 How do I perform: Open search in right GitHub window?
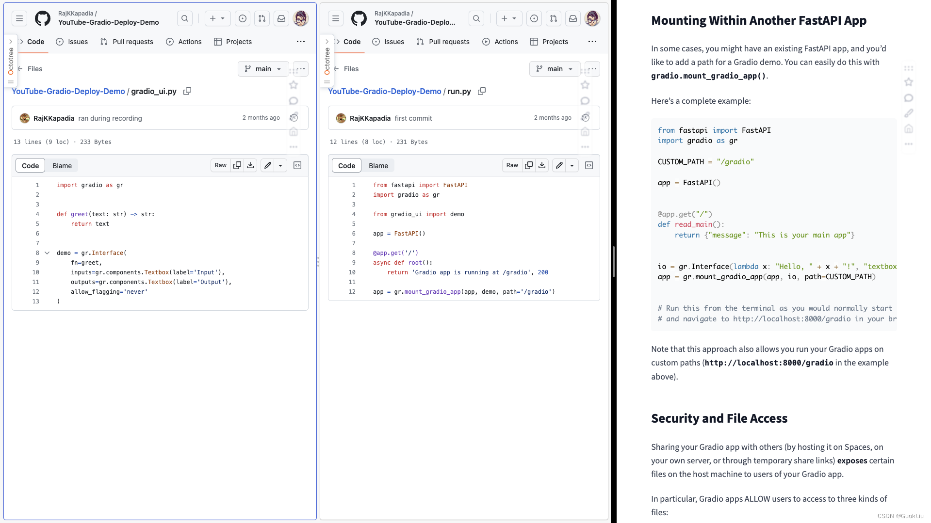[476, 18]
